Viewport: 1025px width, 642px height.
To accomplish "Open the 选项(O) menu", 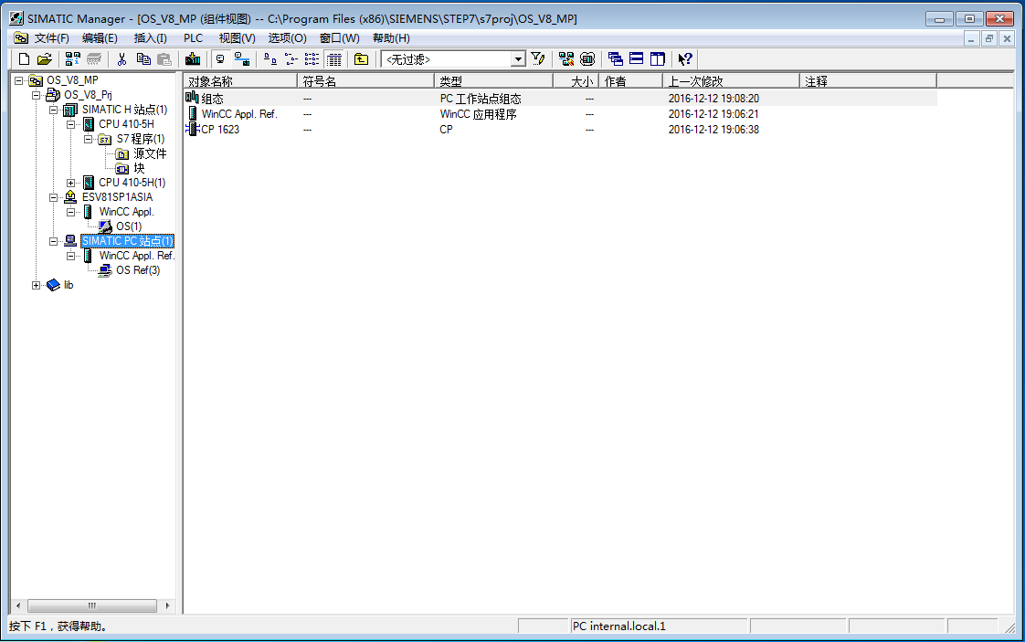I will (x=287, y=38).
